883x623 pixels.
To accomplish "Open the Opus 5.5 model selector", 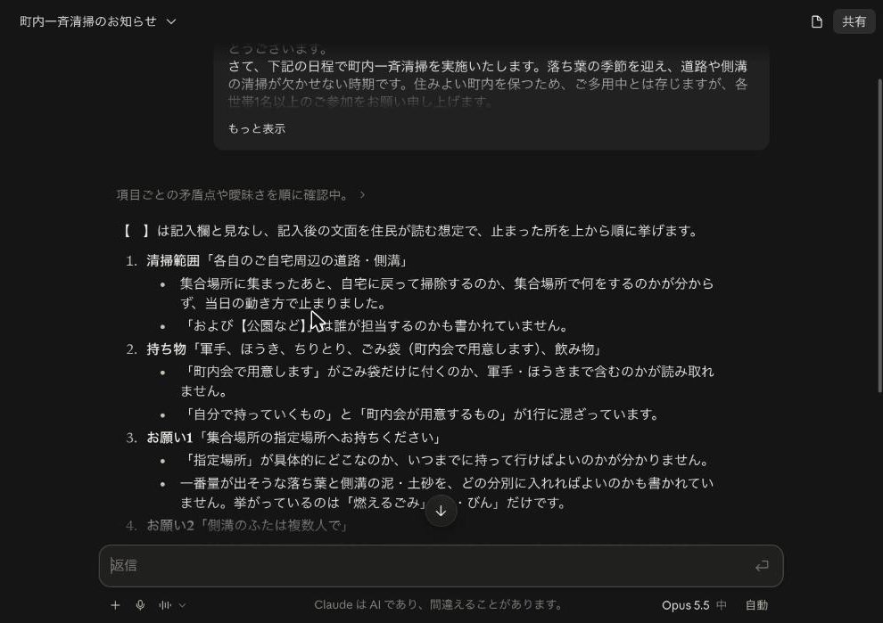I will (x=694, y=605).
